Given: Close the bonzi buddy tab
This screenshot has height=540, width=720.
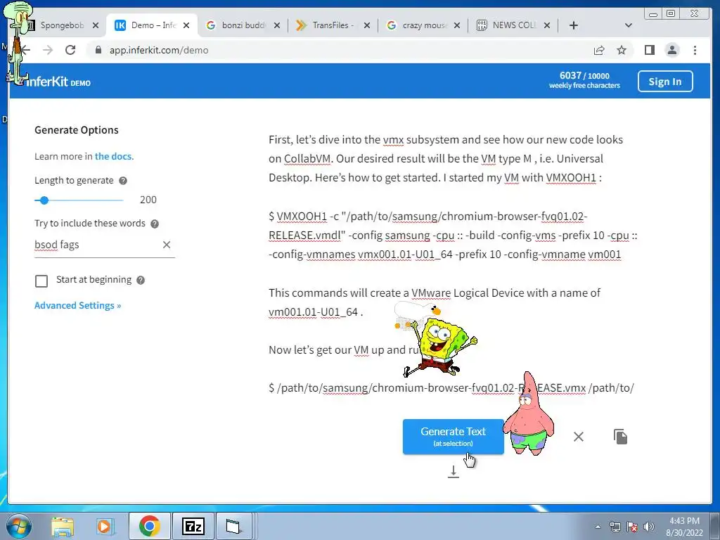Looking at the screenshot, I should [x=277, y=25].
